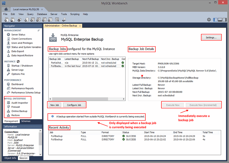Collapse the Management section expand icon
Image resolution: width=229 pixels, height=163 pixels.
coord(39,30)
